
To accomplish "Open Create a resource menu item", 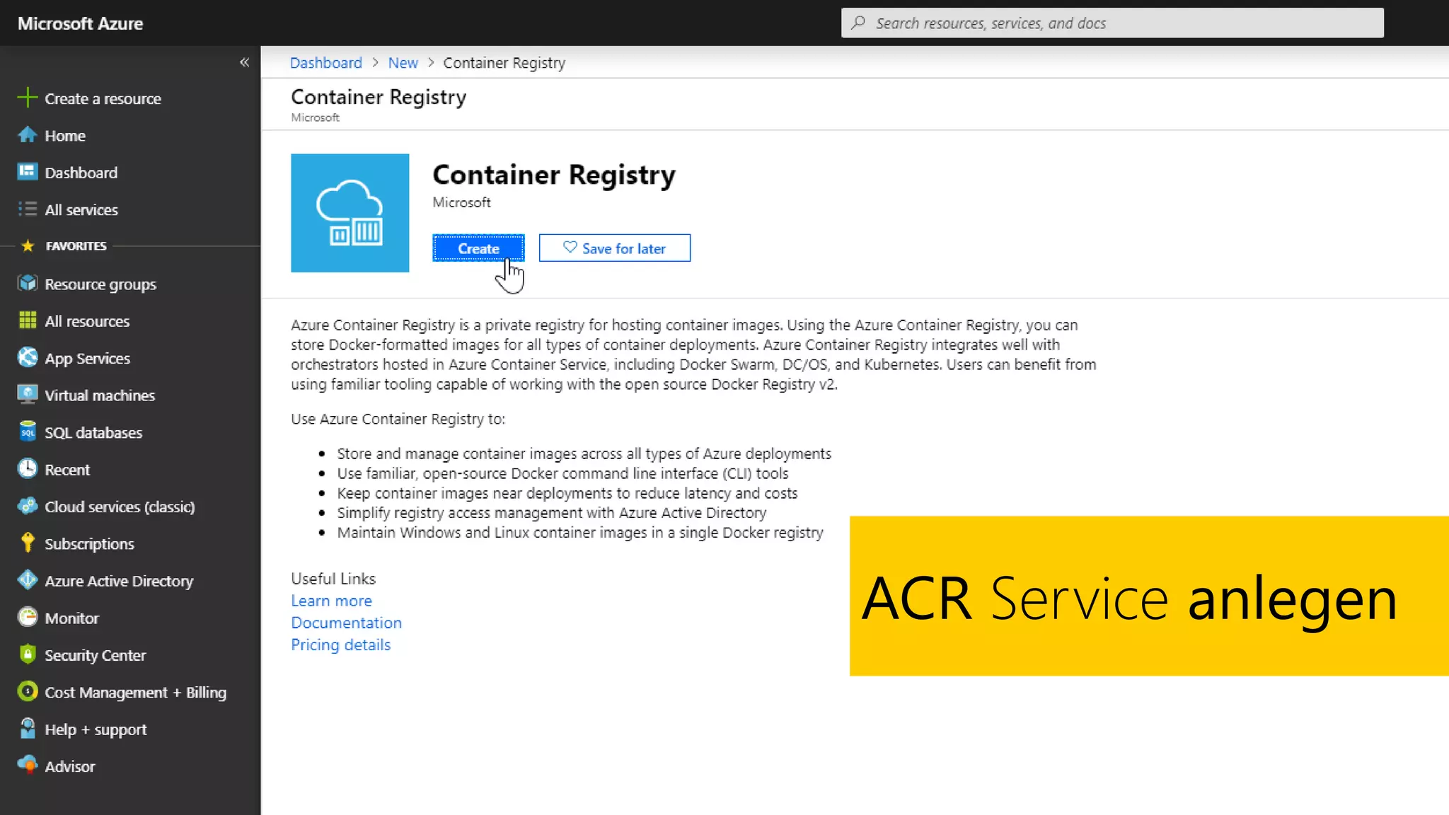I will (x=103, y=98).
